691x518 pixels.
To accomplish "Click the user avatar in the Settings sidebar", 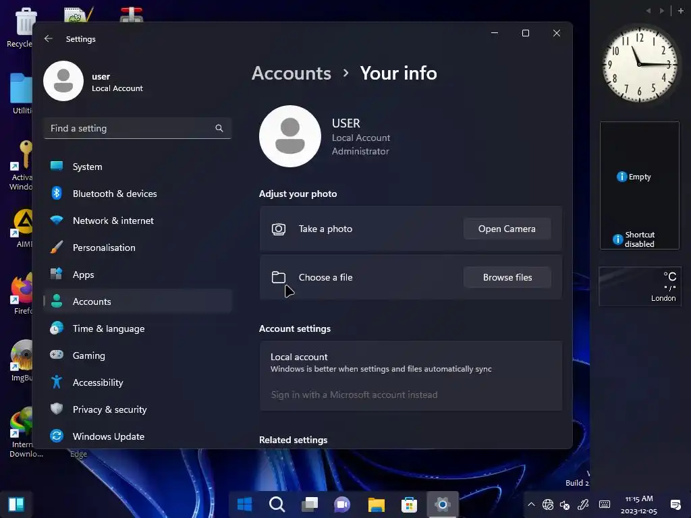I will click(x=63, y=81).
